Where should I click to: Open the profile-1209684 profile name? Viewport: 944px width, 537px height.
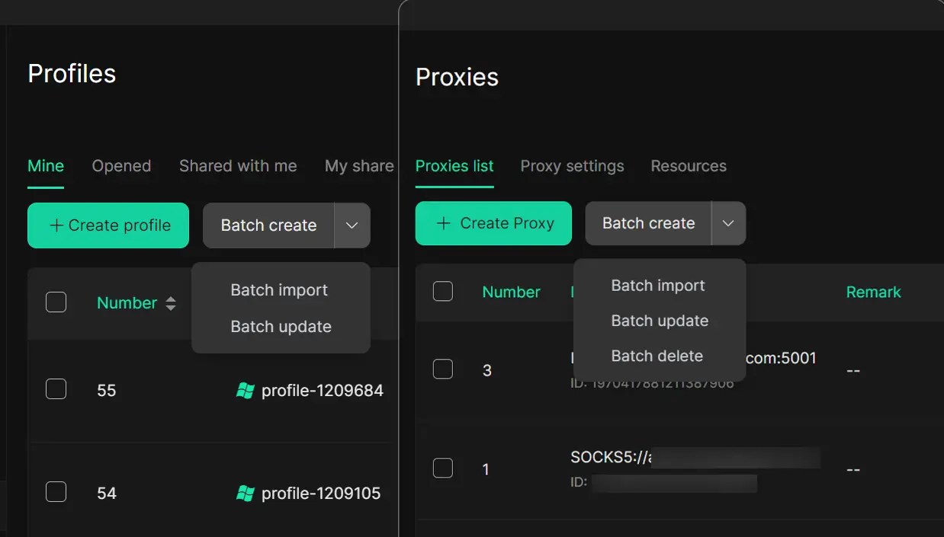click(x=322, y=391)
